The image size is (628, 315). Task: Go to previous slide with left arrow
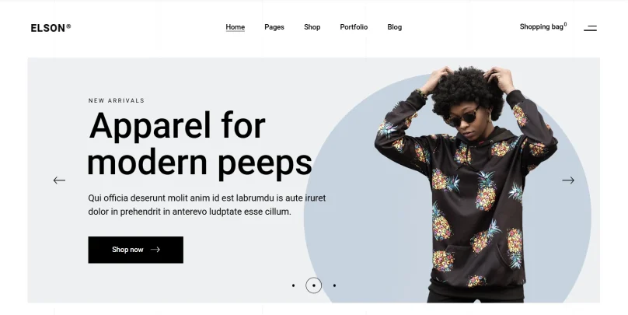(59, 180)
